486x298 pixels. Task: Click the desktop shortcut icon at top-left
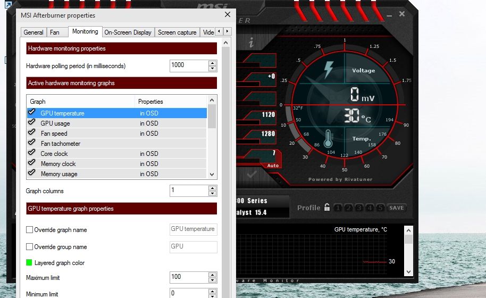coord(9,4)
